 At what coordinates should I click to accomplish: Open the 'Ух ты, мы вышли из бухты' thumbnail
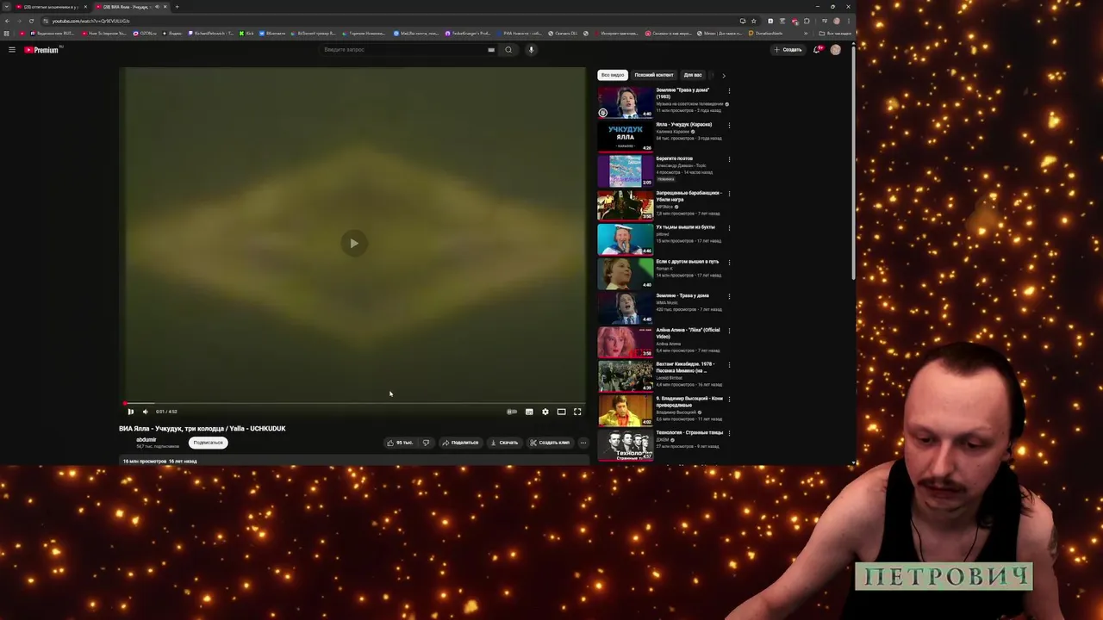[626, 239]
